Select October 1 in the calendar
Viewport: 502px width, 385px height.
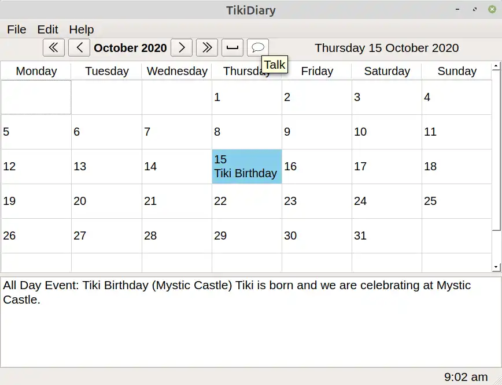point(246,98)
